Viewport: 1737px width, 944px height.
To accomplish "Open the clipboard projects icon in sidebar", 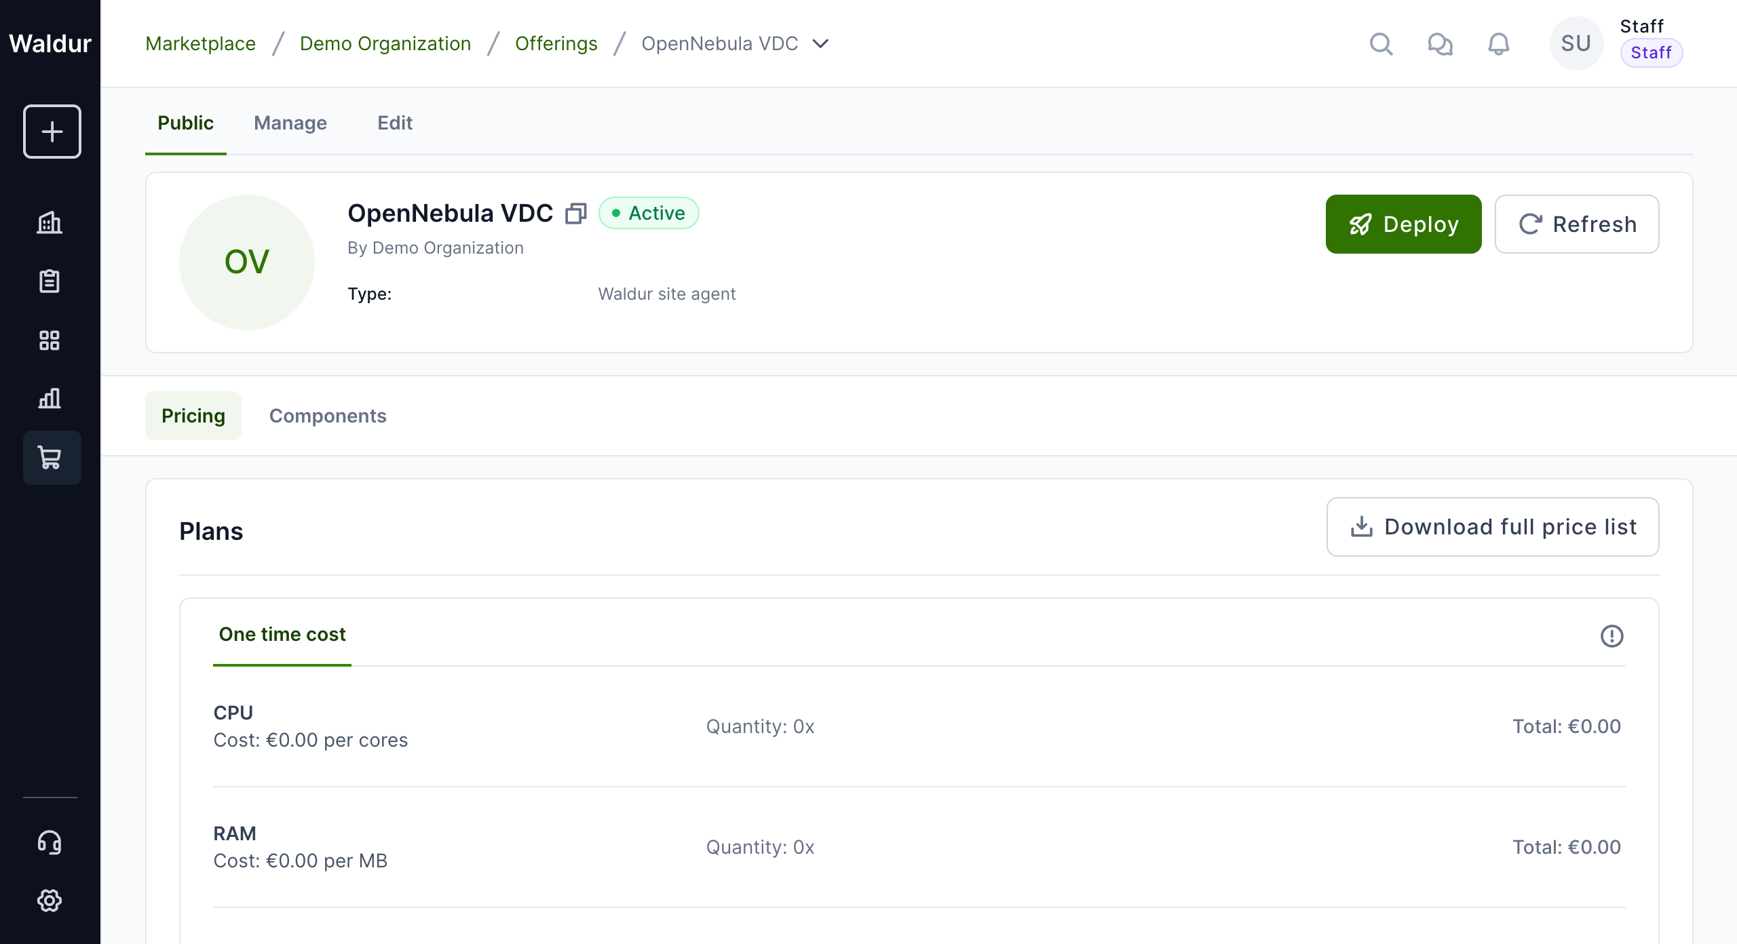I will click(x=50, y=281).
